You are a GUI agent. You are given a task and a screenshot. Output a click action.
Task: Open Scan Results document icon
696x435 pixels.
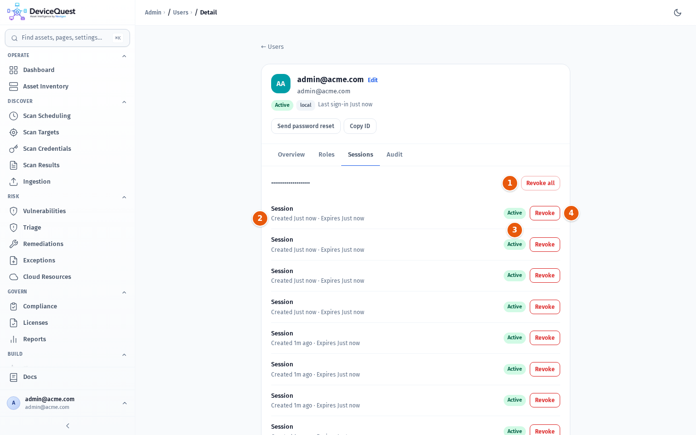[x=14, y=165]
